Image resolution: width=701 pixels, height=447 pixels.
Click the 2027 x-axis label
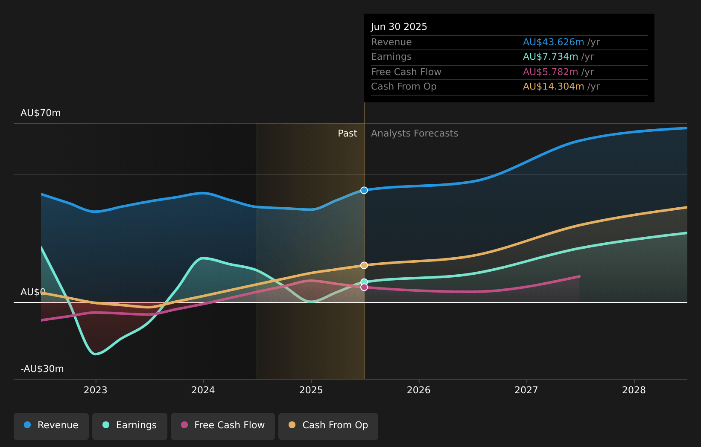[x=526, y=390]
